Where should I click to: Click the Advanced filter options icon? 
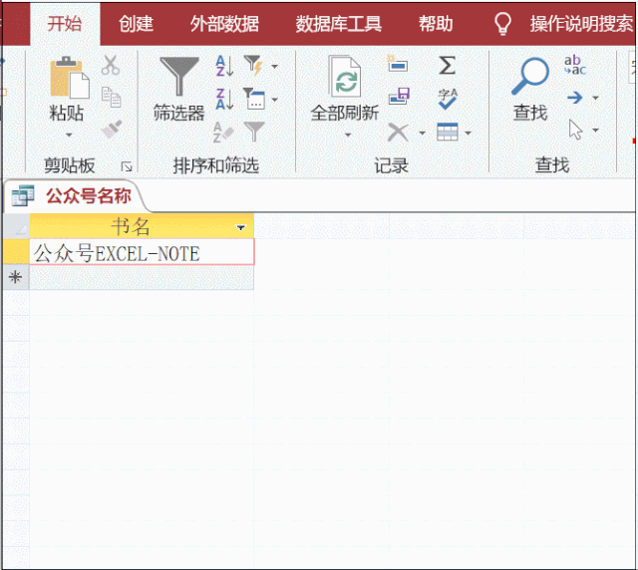254,99
